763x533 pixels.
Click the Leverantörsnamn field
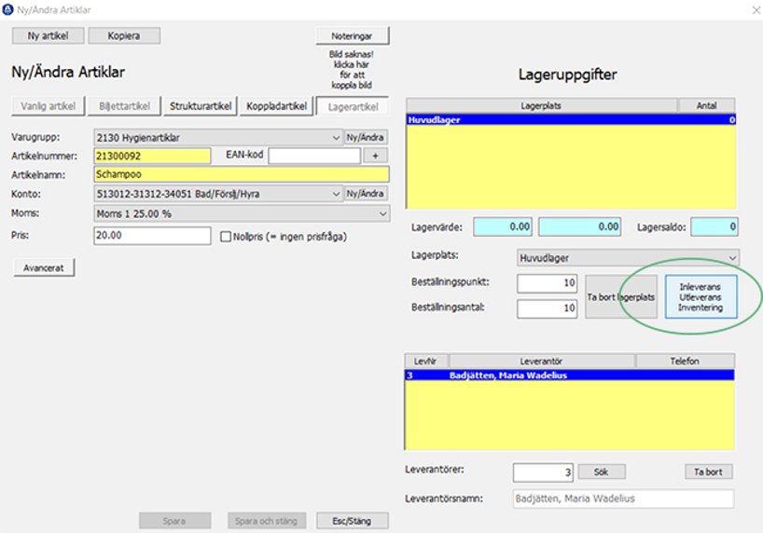tap(623, 499)
